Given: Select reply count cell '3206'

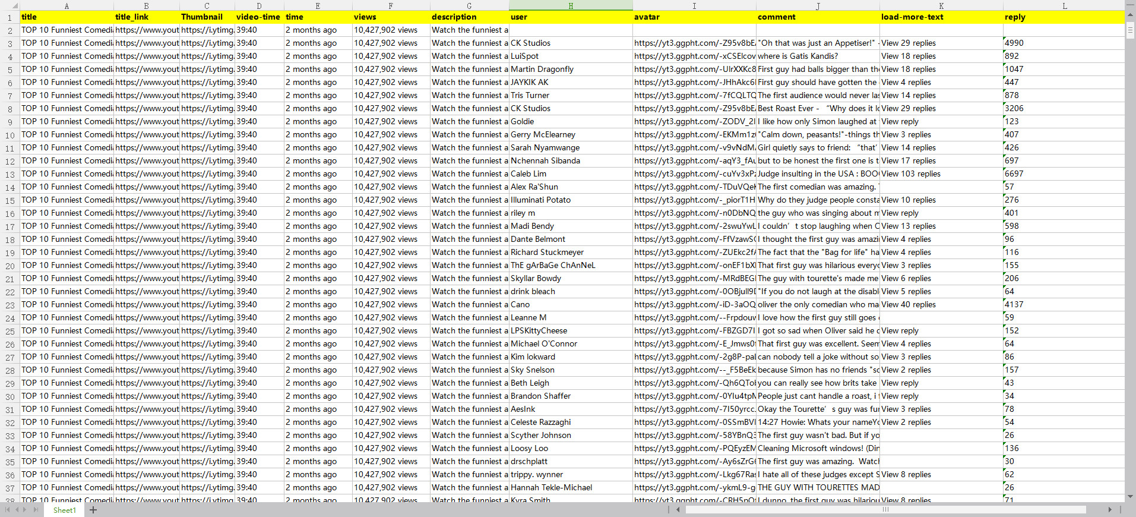Looking at the screenshot, I should click(x=1064, y=109).
